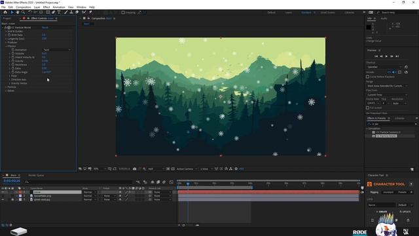Viewport: 419px width, 236px height.
Task: Click the timeline current time indicator
Action: pyautogui.click(x=188, y=184)
